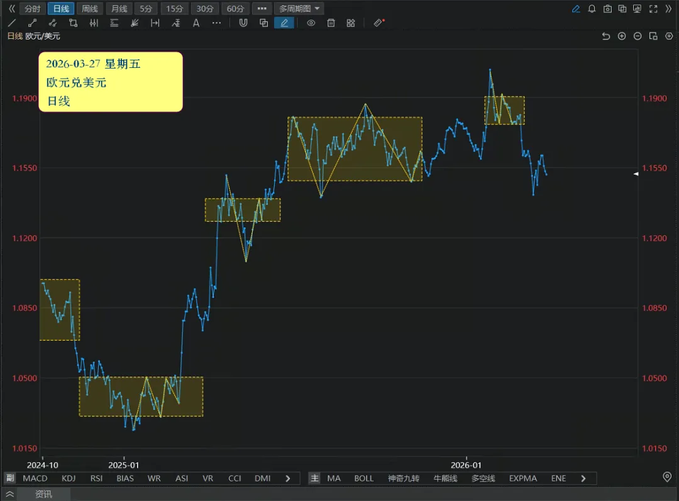
Task: Open the 多周期图 dropdown
Action: point(299,9)
